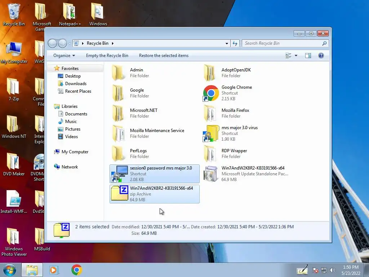This screenshot has width=369, height=277.
Task: Click the search magnifier icon
Action: tap(324, 43)
